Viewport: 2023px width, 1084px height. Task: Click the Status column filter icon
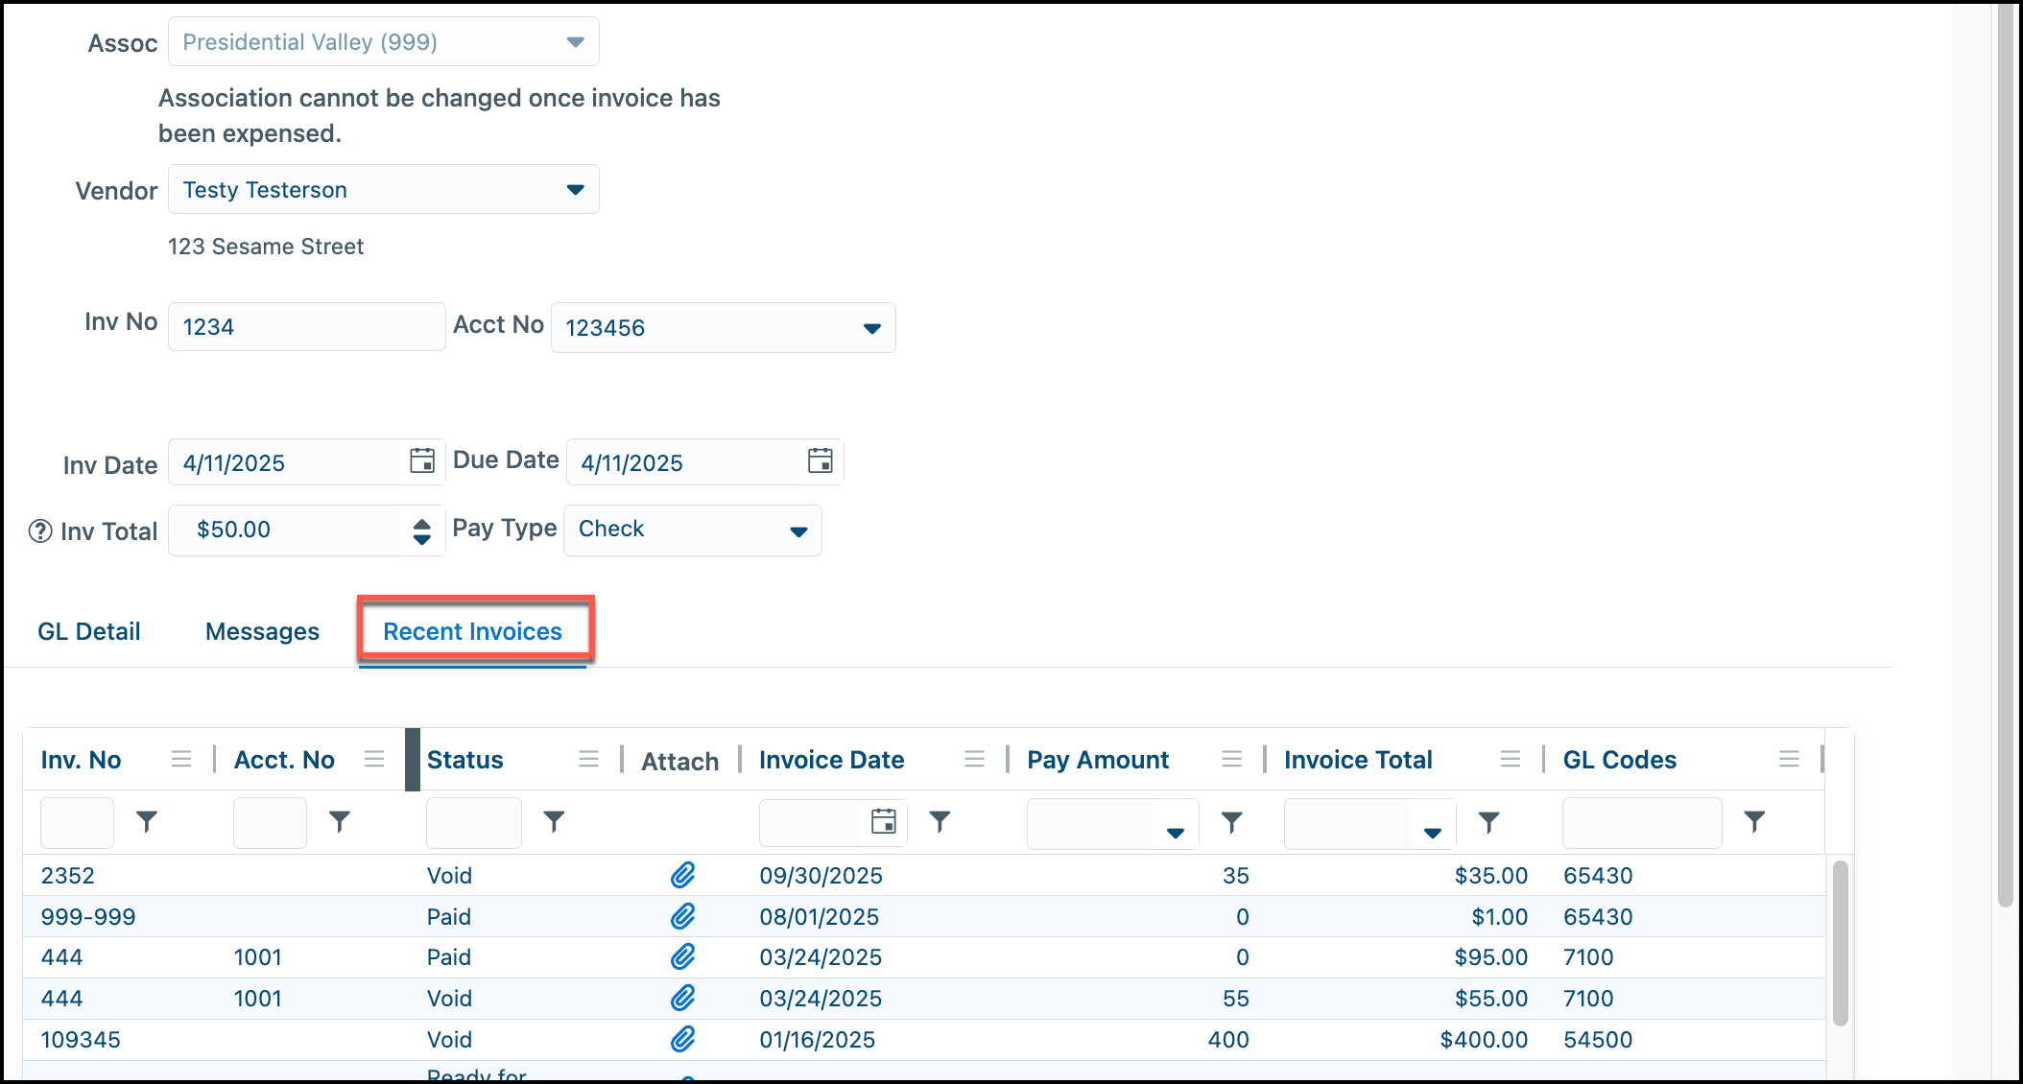pyautogui.click(x=554, y=821)
